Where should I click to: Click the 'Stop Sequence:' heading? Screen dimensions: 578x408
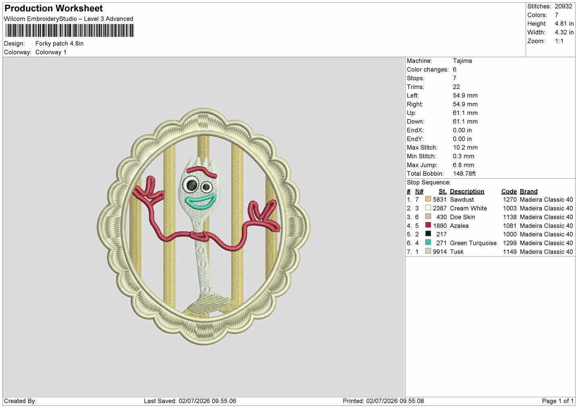point(428,183)
